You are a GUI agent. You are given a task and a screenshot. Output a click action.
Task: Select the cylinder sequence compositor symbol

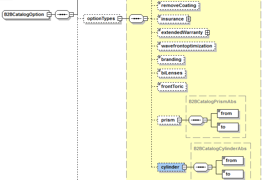[201, 167]
